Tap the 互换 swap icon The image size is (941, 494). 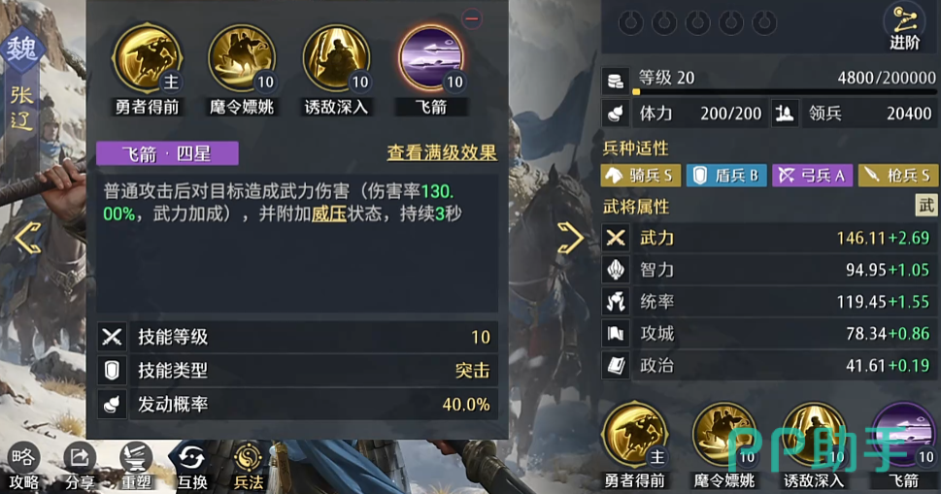(x=192, y=467)
